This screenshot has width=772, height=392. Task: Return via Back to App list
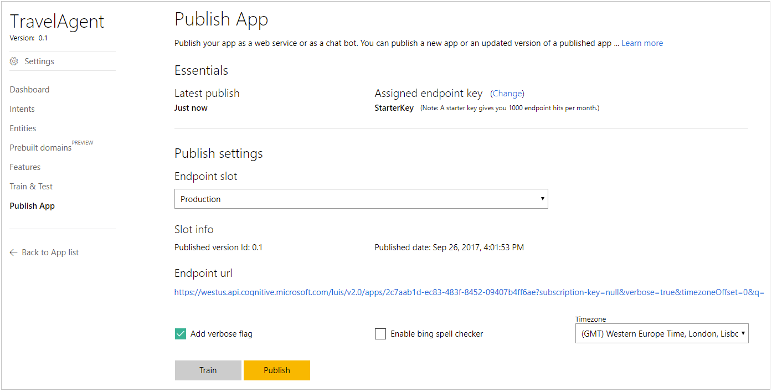[x=50, y=252]
